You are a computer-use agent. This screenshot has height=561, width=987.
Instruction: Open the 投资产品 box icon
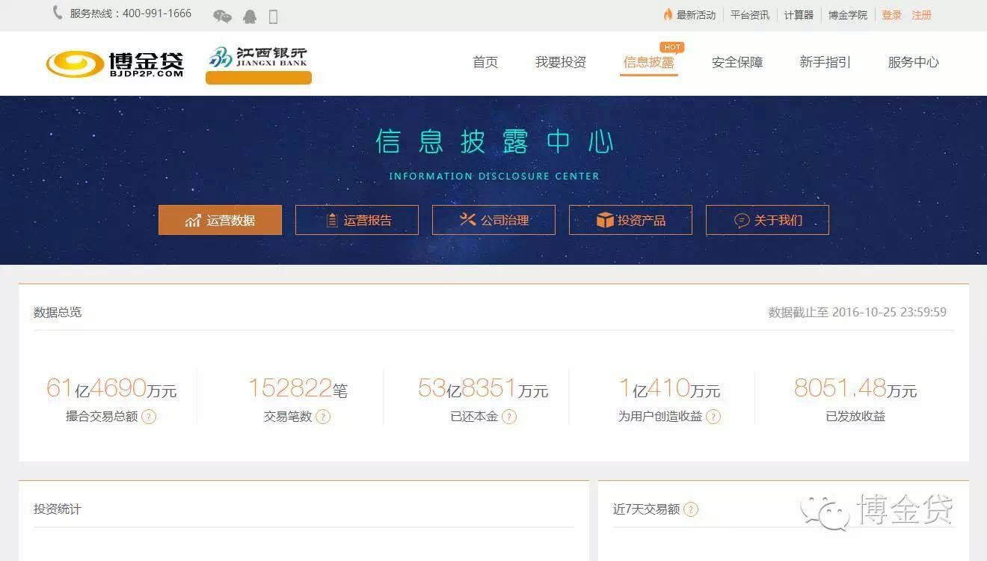pos(604,219)
